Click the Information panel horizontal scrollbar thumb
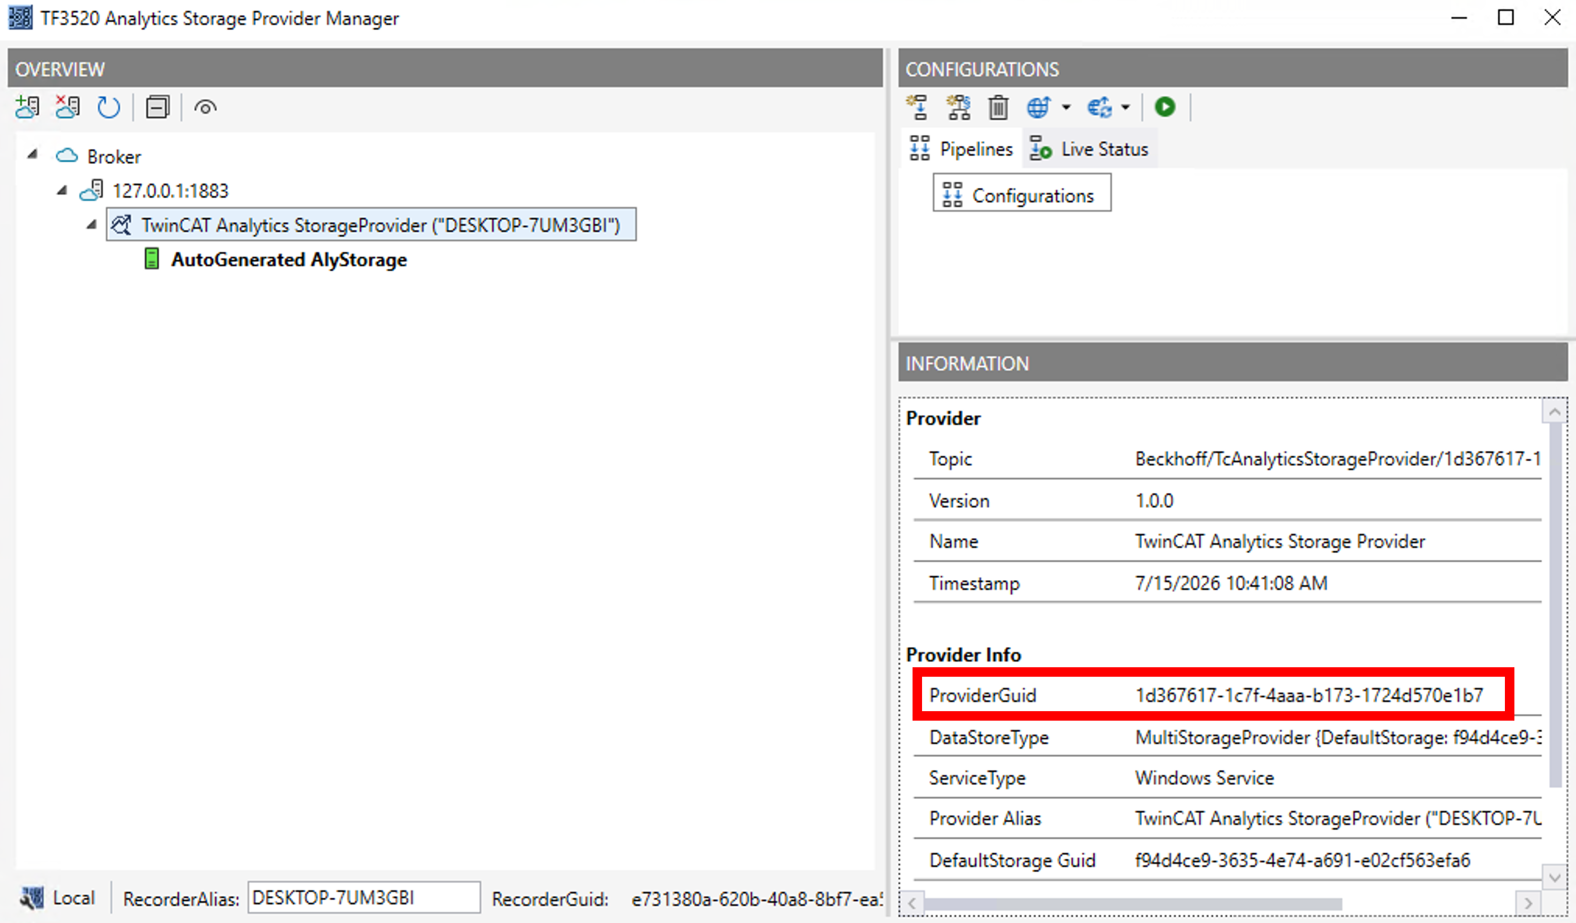Viewport: 1576px width, 923px height. (1133, 904)
